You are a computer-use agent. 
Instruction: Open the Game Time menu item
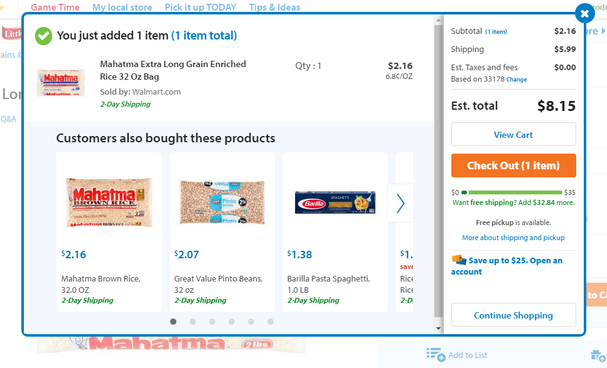[55, 8]
